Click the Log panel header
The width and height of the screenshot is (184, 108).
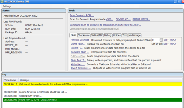pyautogui.click(x=92, y=74)
